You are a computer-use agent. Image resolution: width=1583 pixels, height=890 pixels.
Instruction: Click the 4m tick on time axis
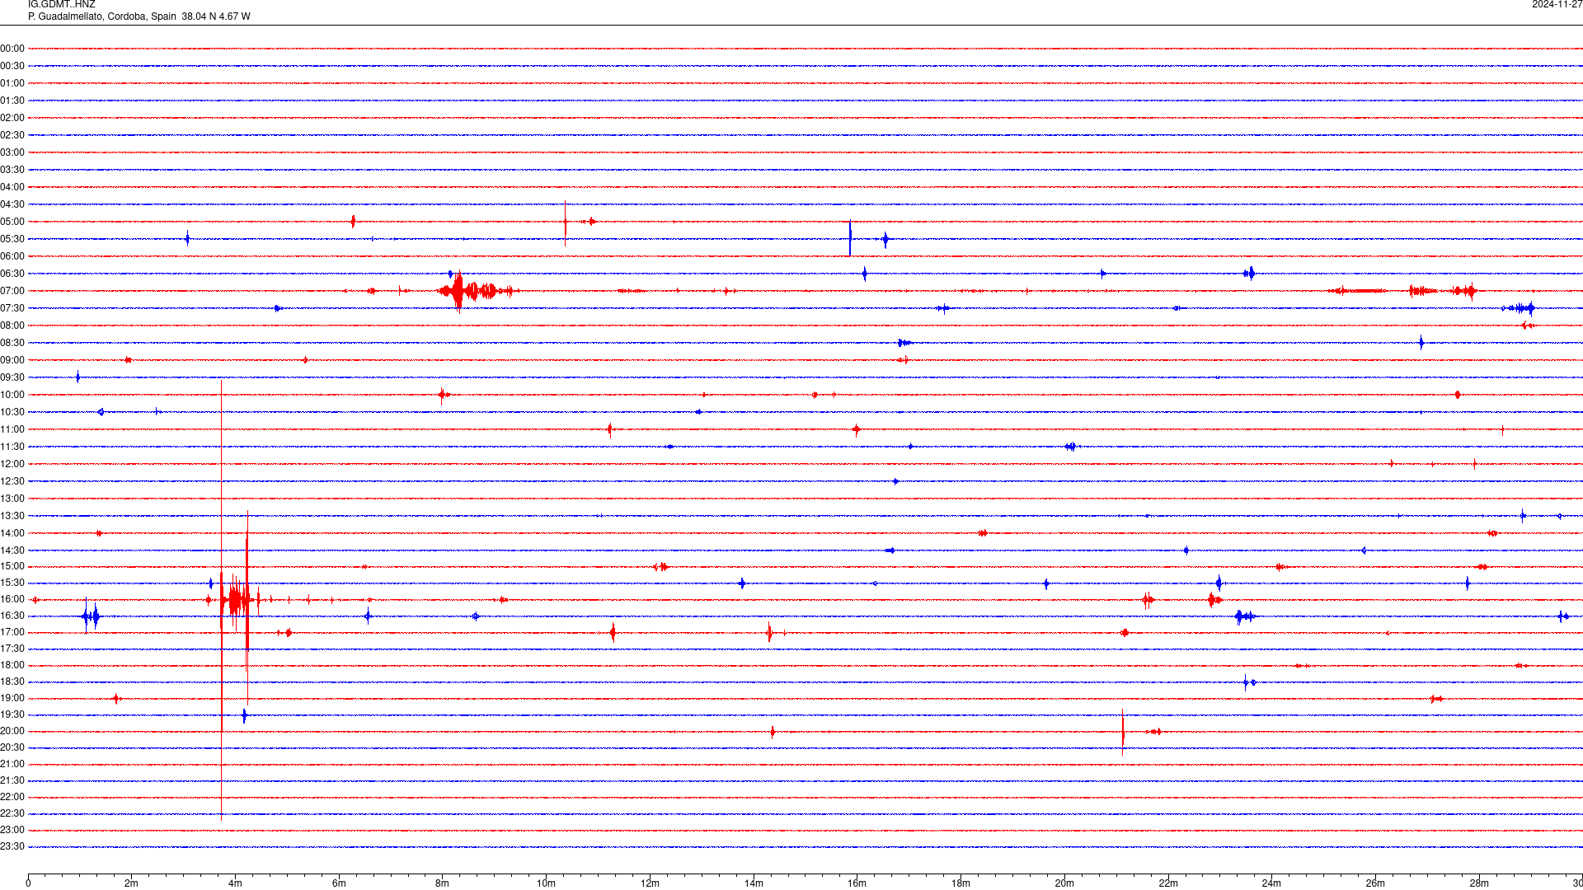235,883
